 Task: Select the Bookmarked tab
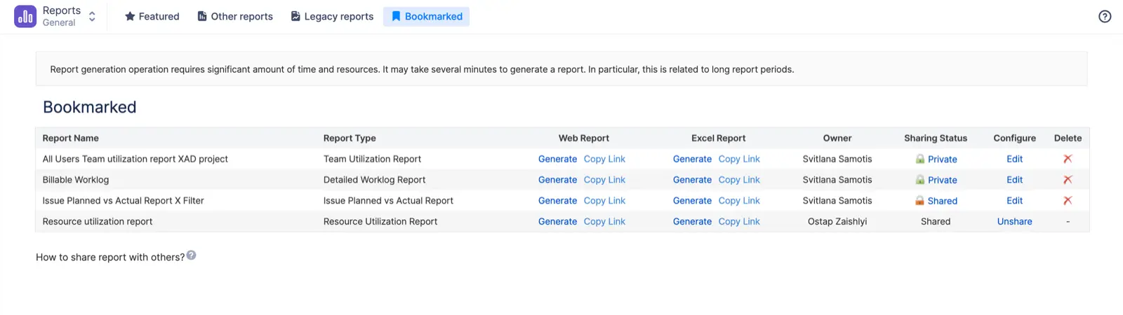pos(426,16)
